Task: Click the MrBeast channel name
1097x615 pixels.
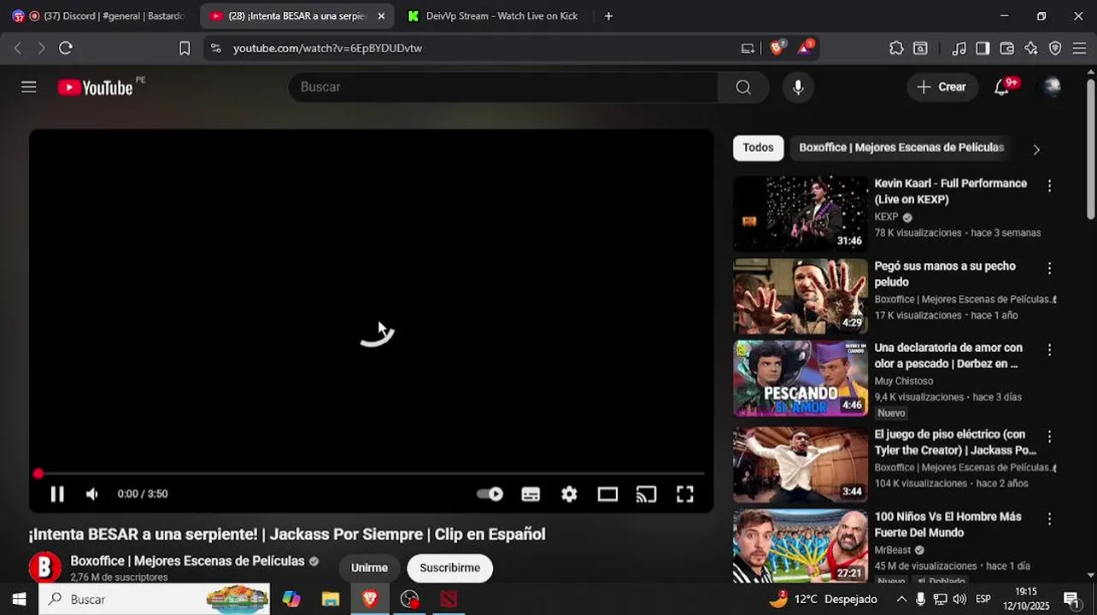Action: point(892,550)
